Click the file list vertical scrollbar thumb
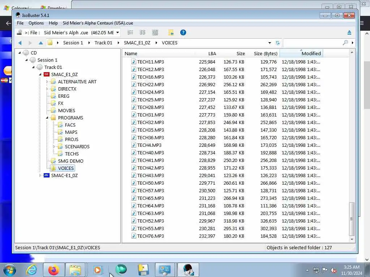370x277 pixels. pyautogui.click(x=352, y=219)
